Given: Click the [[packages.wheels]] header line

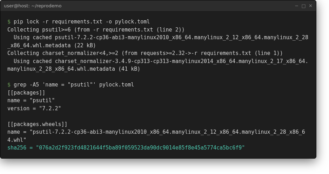Looking at the screenshot, I should pyautogui.click(x=37, y=124).
